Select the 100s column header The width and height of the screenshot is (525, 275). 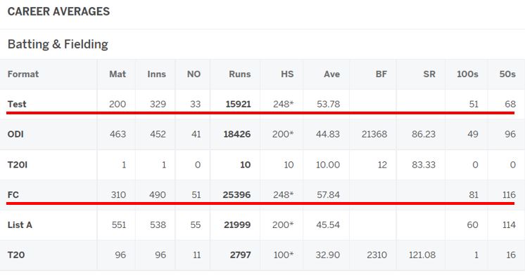coord(467,74)
